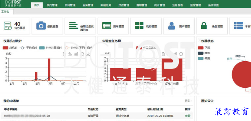251x121 pixels.
Task: Click the red 正常 pie slice
Action: pyautogui.click(x=242, y=75)
